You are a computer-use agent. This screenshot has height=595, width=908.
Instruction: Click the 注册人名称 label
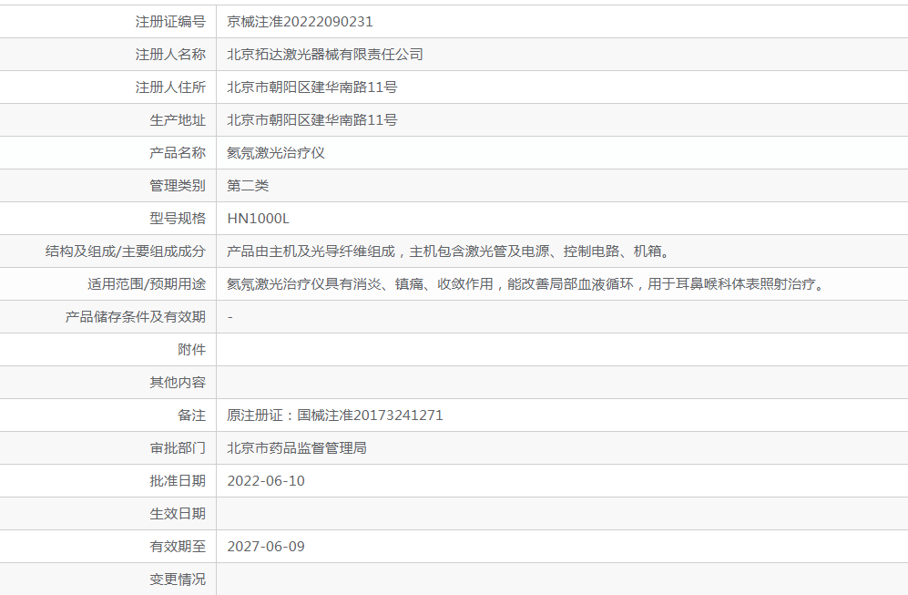tap(170, 55)
